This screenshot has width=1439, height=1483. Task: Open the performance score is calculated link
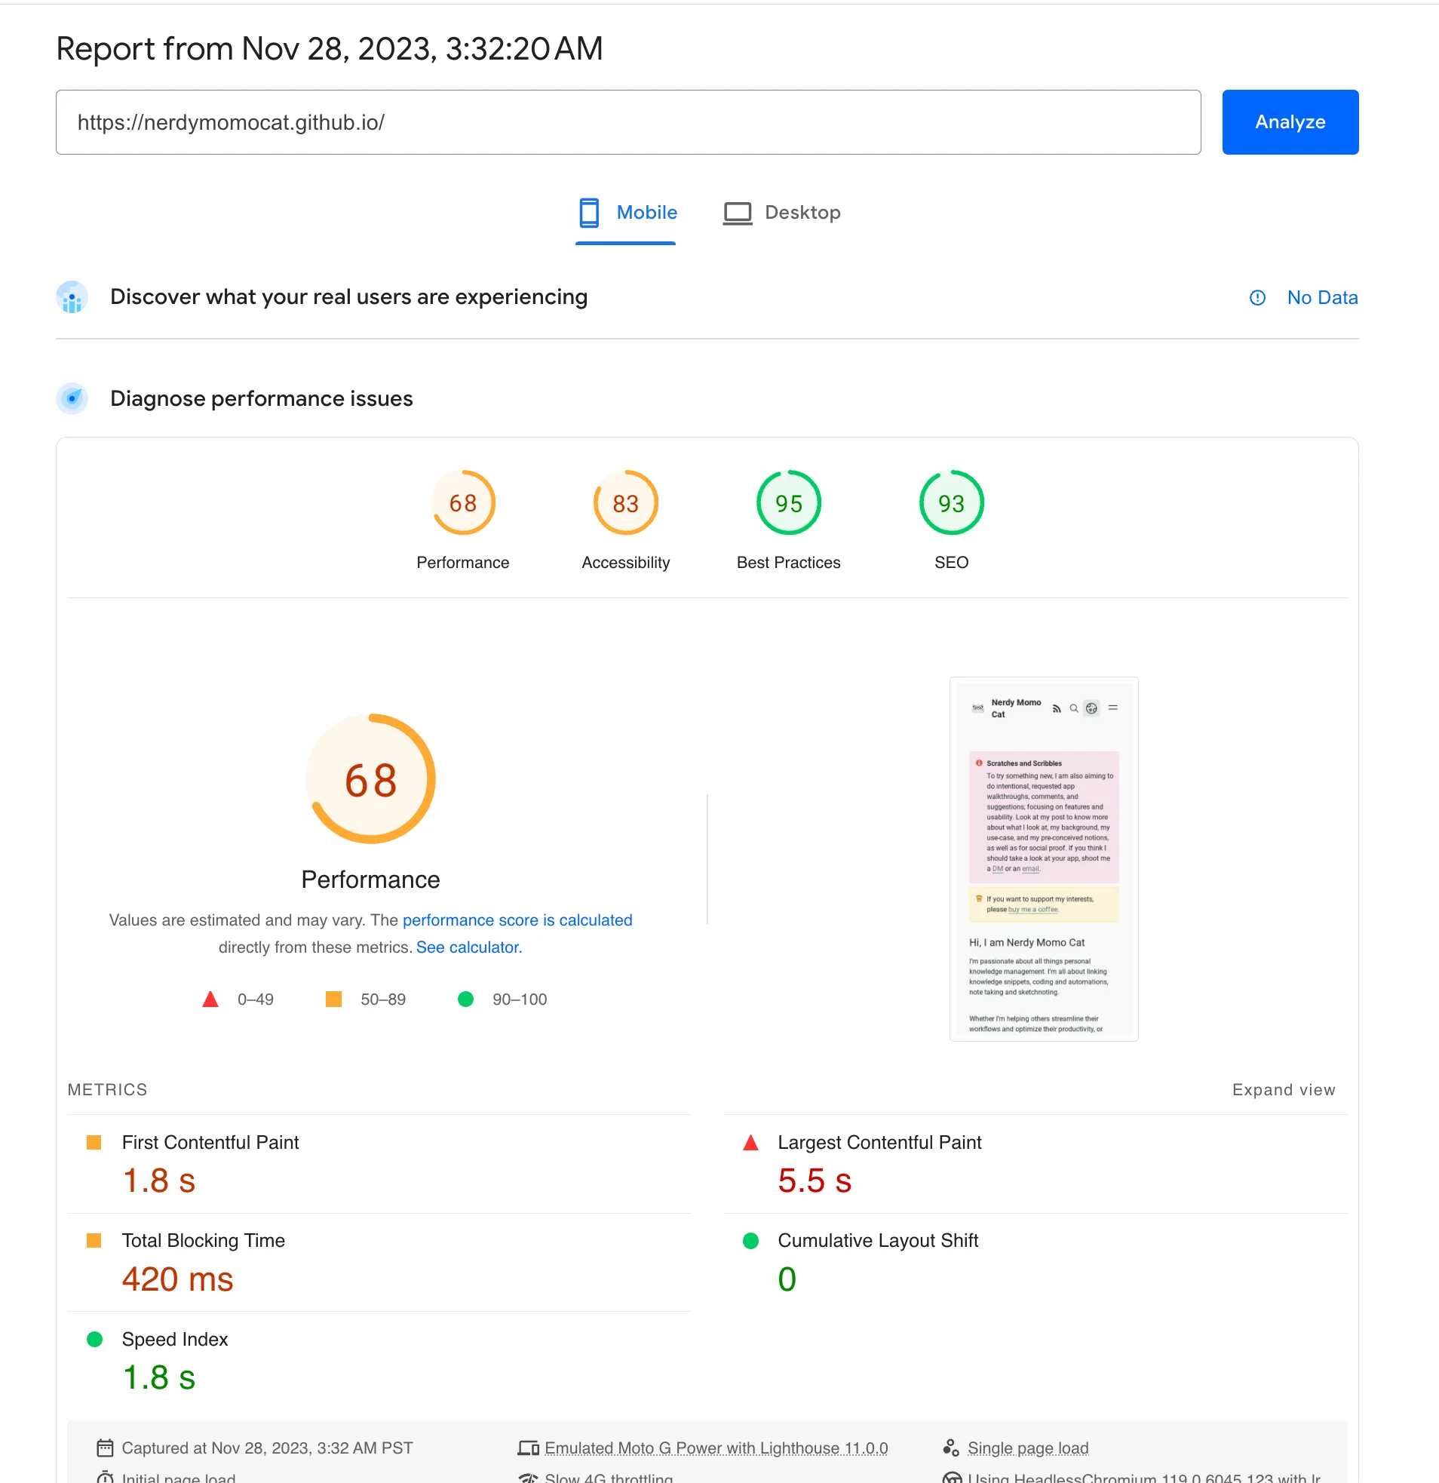517,920
